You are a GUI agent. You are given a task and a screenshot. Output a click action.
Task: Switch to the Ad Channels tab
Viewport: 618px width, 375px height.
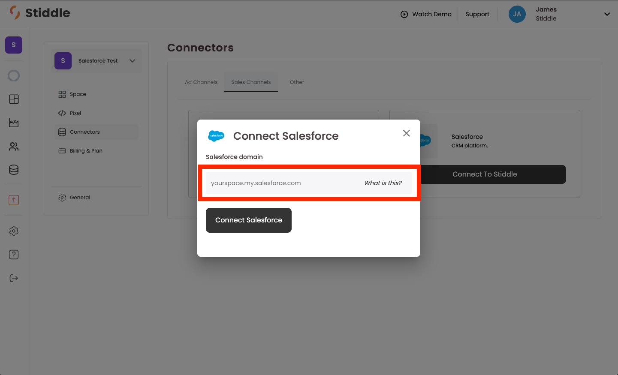tap(201, 82)
